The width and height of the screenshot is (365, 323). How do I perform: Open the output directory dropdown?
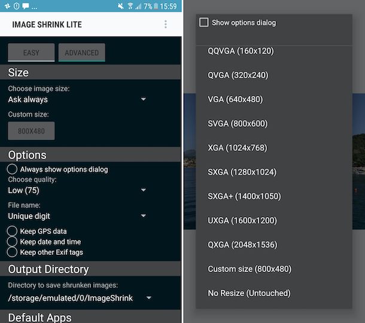coord(80,298)
